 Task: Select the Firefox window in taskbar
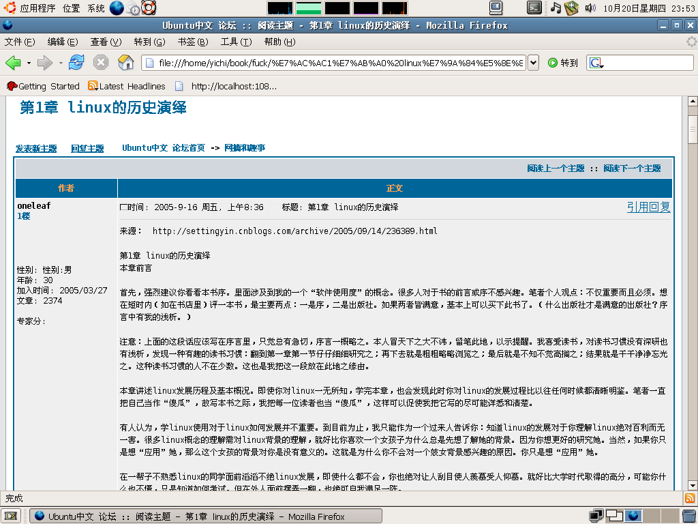(x=205, y=516)
